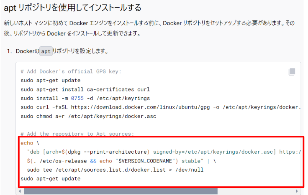
Task: Click the 'sudo curl -fsSL' line
Action: [x=161, y=107]
